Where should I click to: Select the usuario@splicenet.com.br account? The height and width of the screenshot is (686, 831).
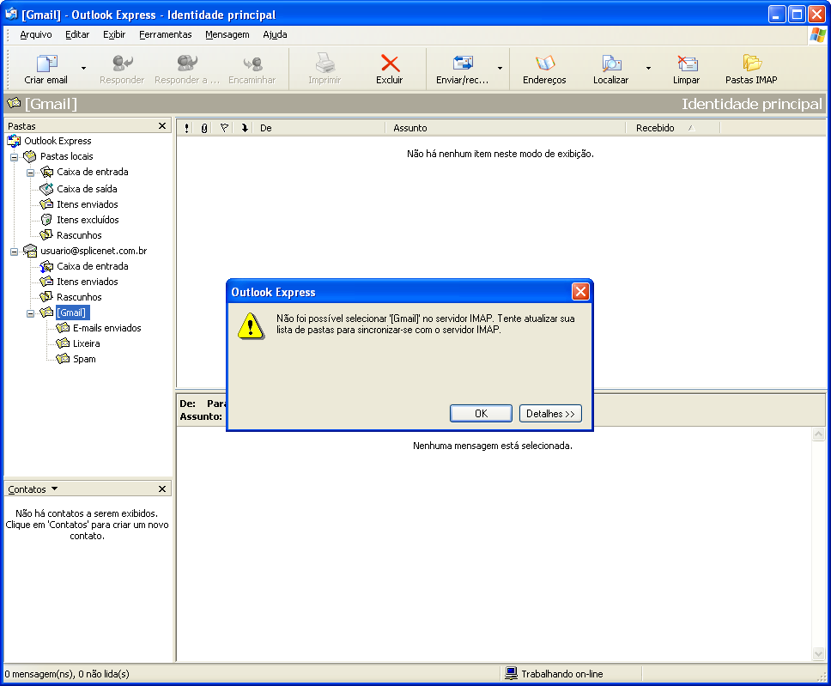[94, 251]
